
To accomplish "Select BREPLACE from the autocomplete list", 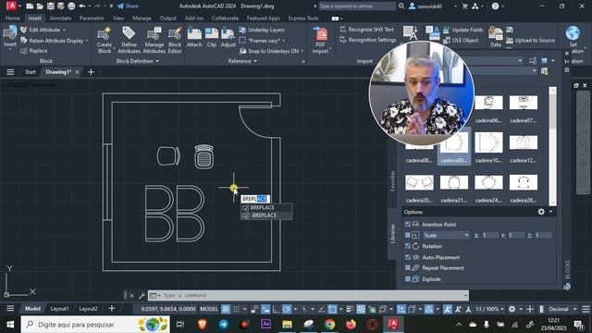I will [x=266, y=207].
